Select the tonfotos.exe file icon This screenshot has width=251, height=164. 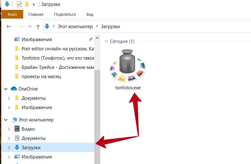(128, 66)
